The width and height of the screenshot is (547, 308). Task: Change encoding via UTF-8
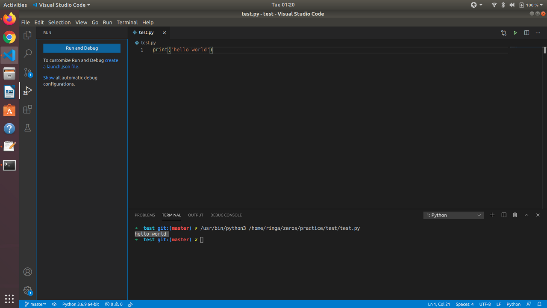485,304
